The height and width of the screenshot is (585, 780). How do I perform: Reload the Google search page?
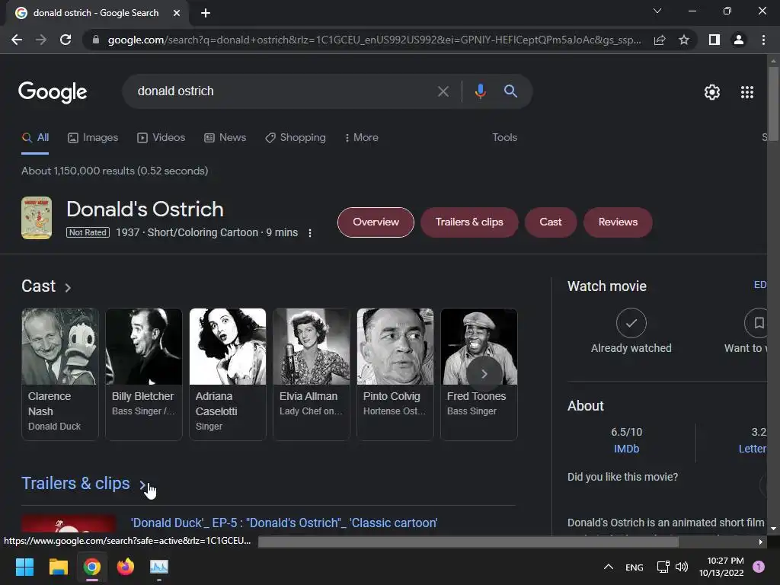66,40
